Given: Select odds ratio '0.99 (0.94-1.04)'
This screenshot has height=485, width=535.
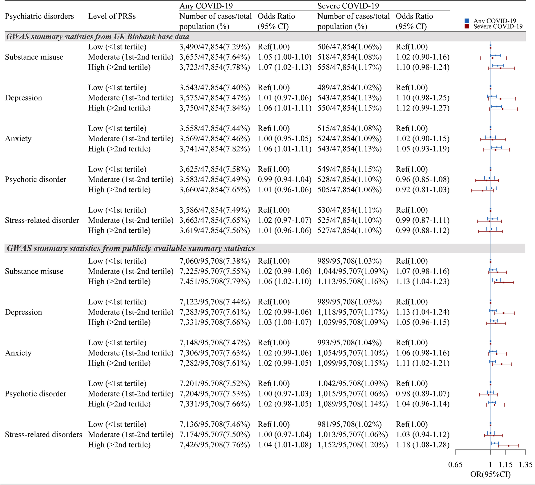Looking at the screenshot, I should (285, 180).
